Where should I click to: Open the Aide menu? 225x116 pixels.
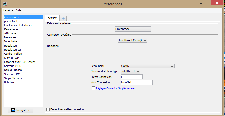click(x=18, y=10)
